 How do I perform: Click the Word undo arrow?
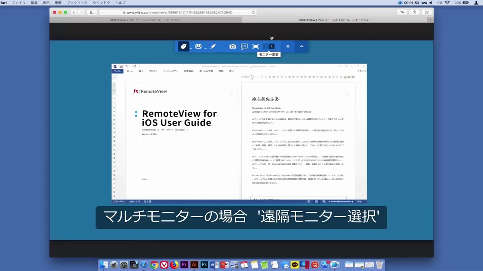[127, 66]
